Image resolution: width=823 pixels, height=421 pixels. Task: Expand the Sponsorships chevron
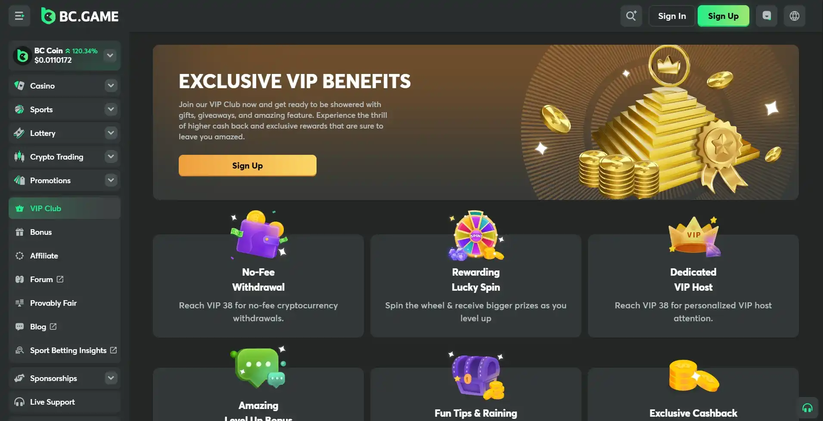(x=111, y=378)
